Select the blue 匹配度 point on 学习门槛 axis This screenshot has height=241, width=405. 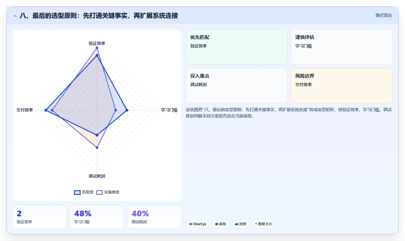[127, 110]
